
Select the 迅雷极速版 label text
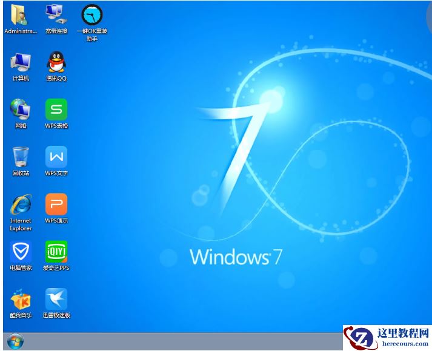[56, 315]
